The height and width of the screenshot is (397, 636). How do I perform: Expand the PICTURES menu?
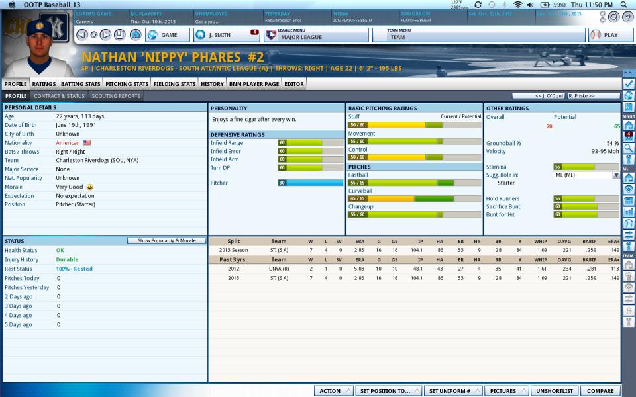coord(507,391)
